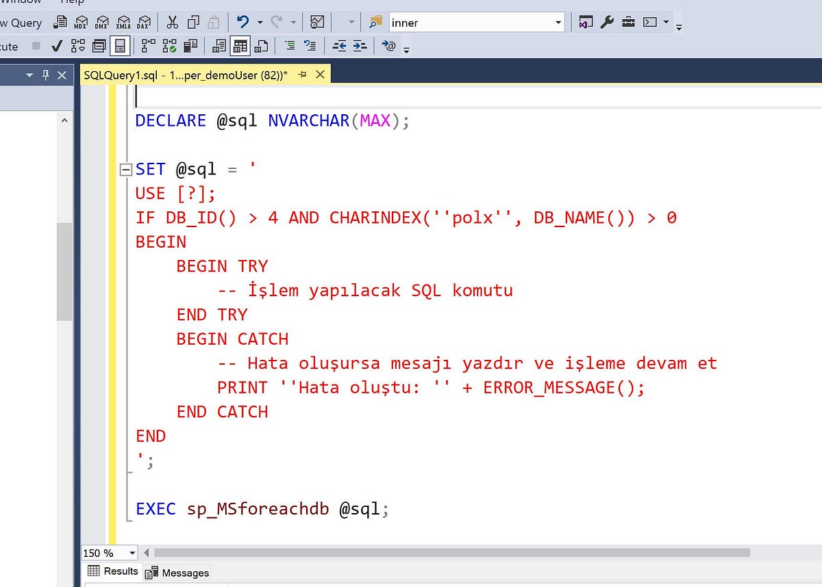
Task: Include the actual execution plan
Action: tap(148, 47)
